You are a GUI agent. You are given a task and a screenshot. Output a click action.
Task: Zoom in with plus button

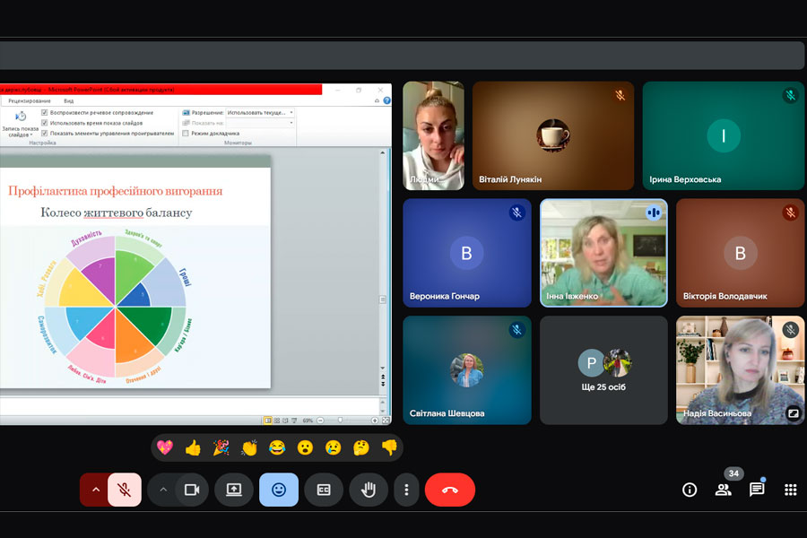coord(375,421)
